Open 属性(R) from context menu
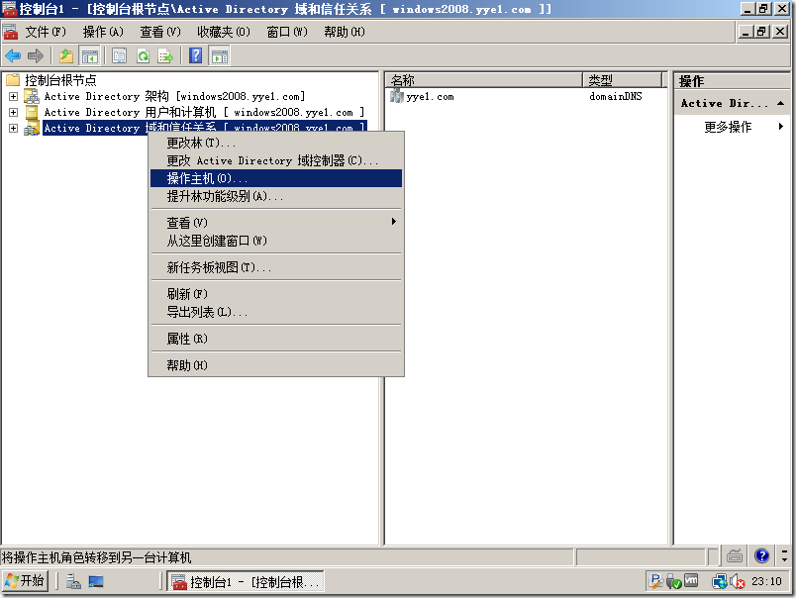The image size is (796, 598). point(276,339)
